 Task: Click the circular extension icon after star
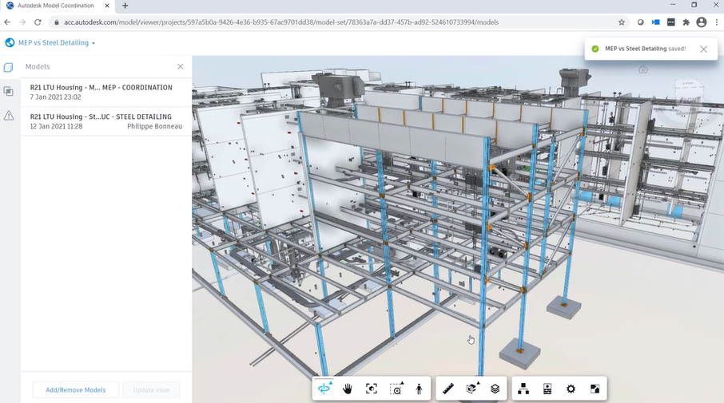(x=640, y=22)
